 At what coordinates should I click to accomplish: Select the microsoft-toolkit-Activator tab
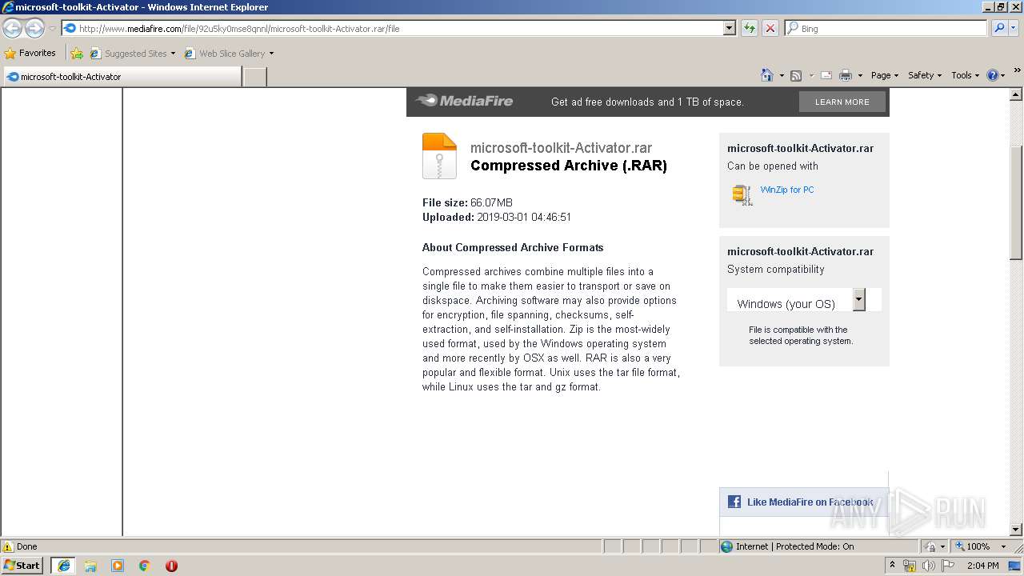point(122,77)
